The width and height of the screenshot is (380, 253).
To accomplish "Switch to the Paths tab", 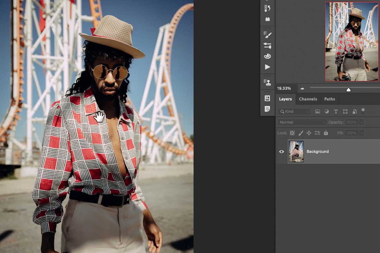I will coord(330,99).
